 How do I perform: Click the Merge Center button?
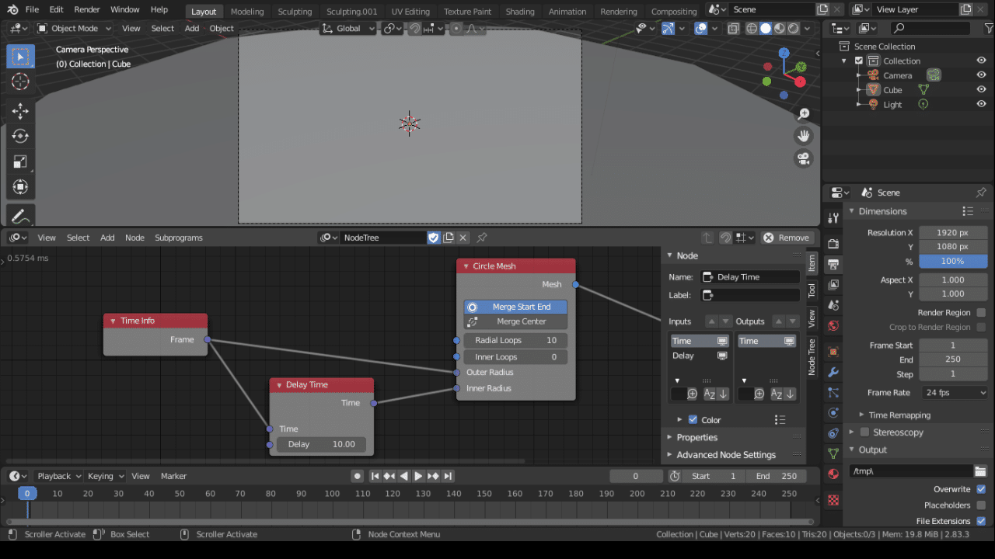tap(515, 321)
